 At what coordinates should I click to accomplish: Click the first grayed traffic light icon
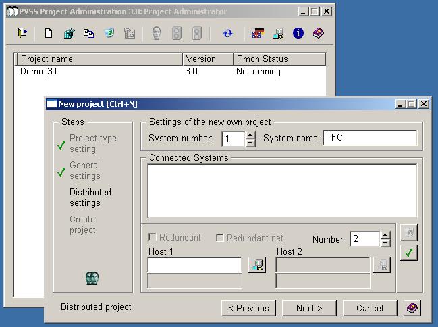177,33
